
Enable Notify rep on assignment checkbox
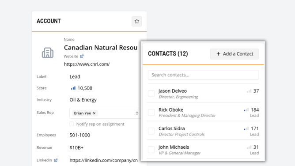pyautogui.click(x=72, y=124)
